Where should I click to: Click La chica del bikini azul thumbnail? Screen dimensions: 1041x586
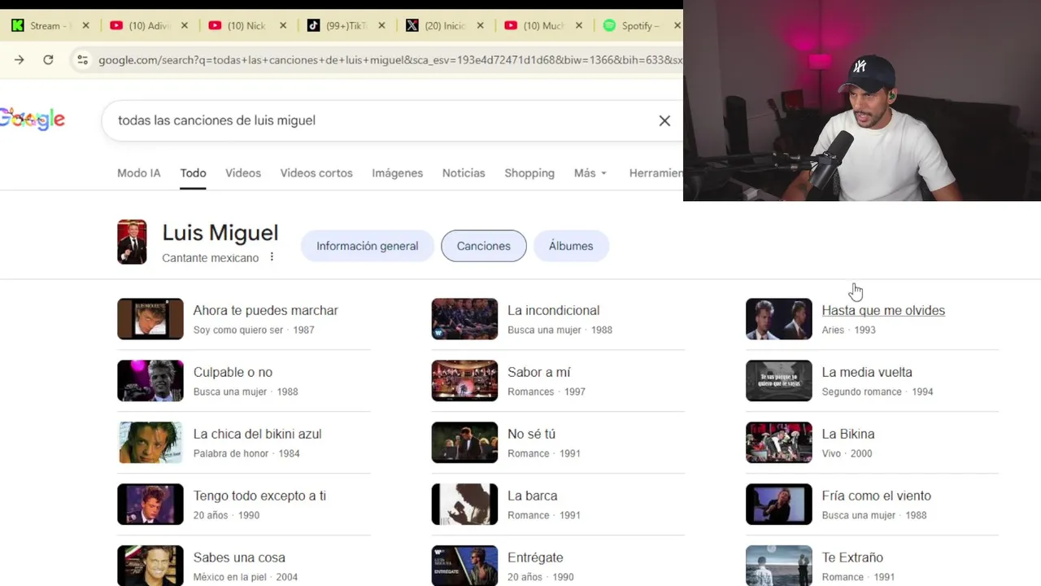150,443
